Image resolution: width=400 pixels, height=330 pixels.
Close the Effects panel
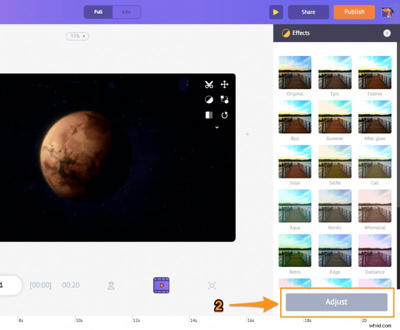(x=387, y=33)
